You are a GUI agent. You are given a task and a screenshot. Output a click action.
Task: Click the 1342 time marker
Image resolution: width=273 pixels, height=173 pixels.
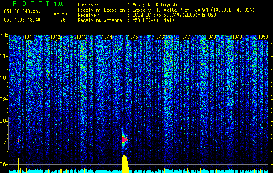pyautogui.click(x=55, y=37)
